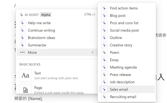Open the More AI options entry

[x=57, y=52]
